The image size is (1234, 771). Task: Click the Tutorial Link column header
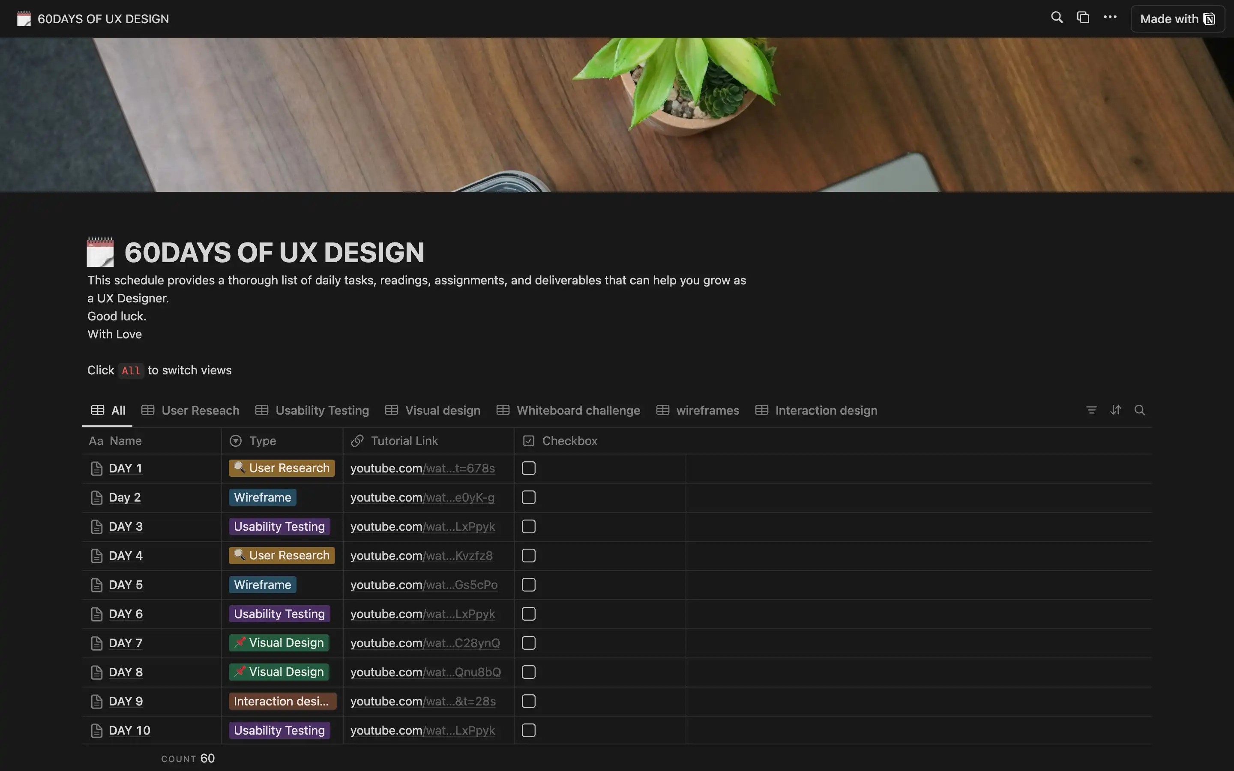tap(428, 441)
